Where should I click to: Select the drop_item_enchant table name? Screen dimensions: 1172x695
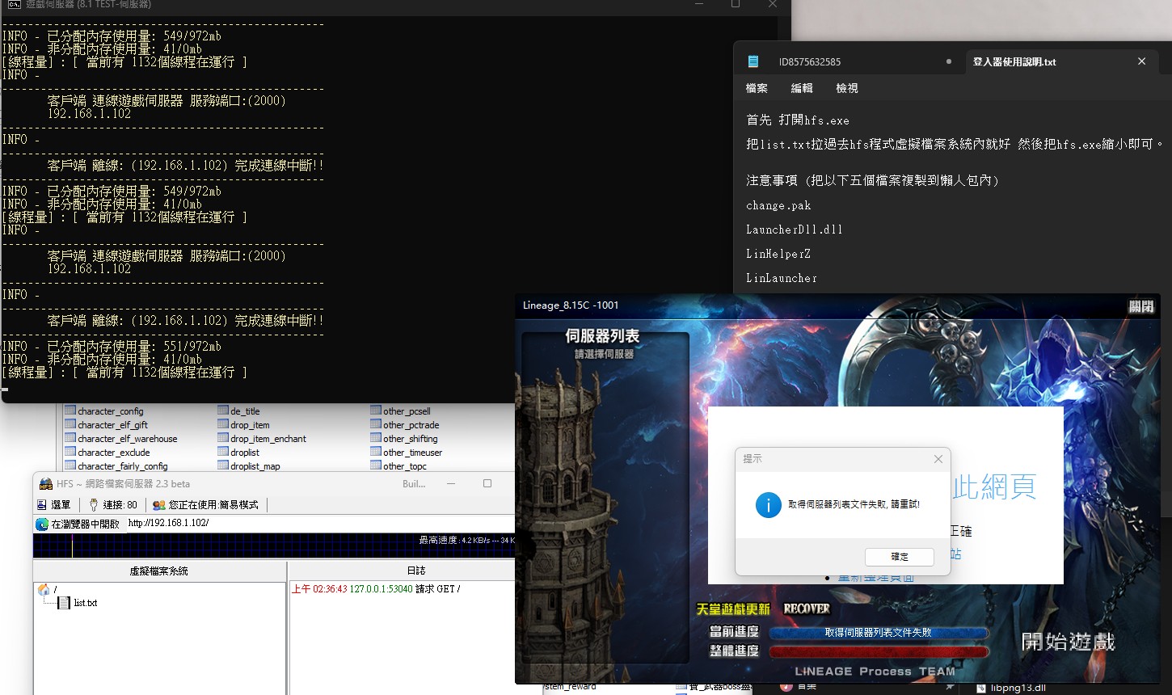click(x=268, y=439)
